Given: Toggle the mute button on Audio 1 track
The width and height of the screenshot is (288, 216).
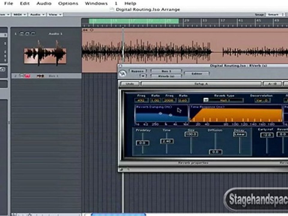Looking at the screenshot, I should (22, 34).
